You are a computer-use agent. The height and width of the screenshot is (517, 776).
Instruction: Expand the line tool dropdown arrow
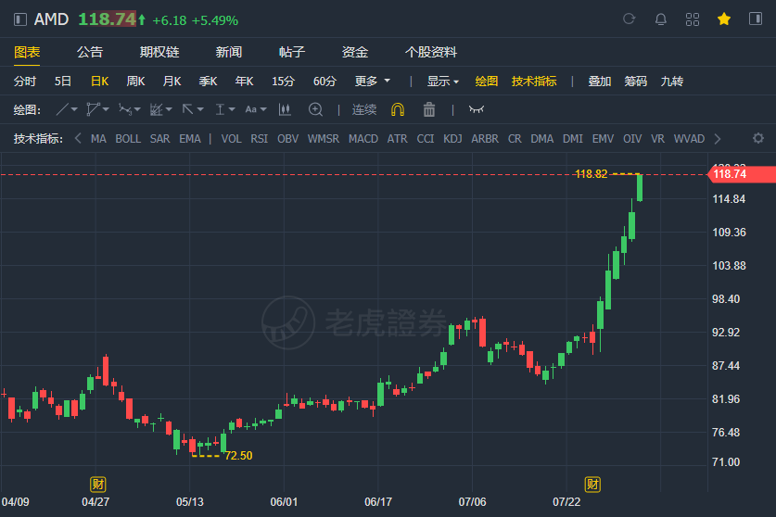pyautogui.click(x=74, y=109)
